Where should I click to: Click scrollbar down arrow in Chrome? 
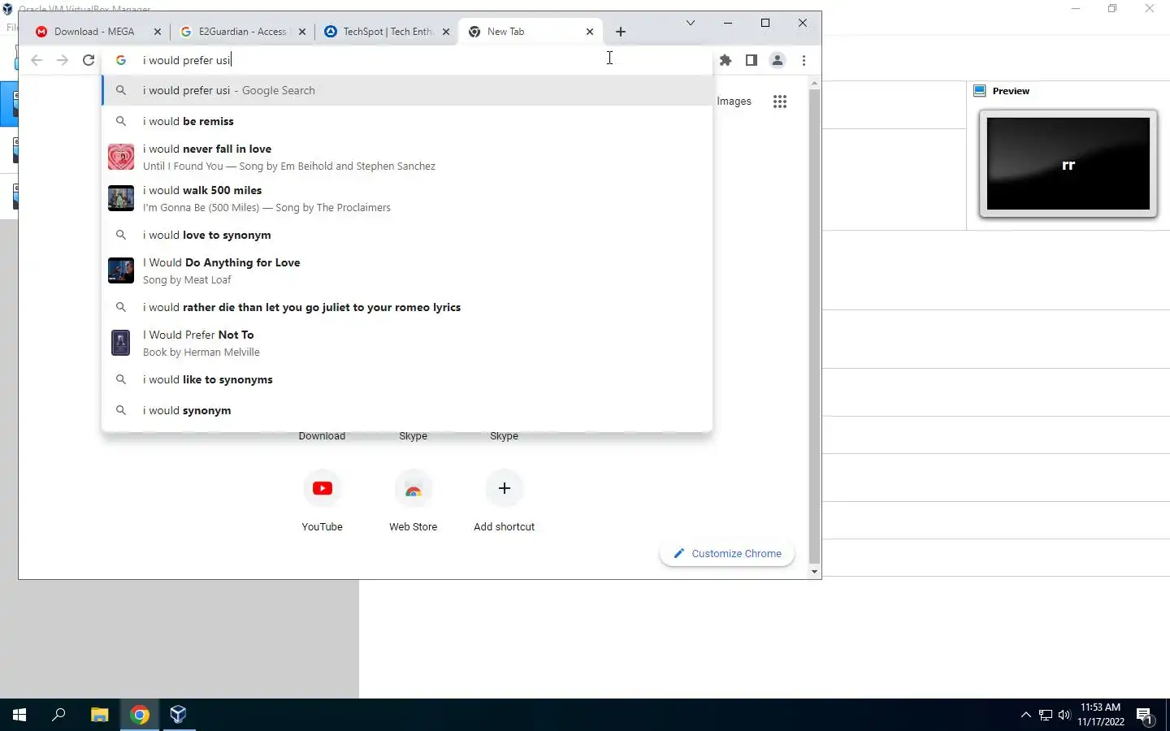pyautogui.click(x=814, y=572)
